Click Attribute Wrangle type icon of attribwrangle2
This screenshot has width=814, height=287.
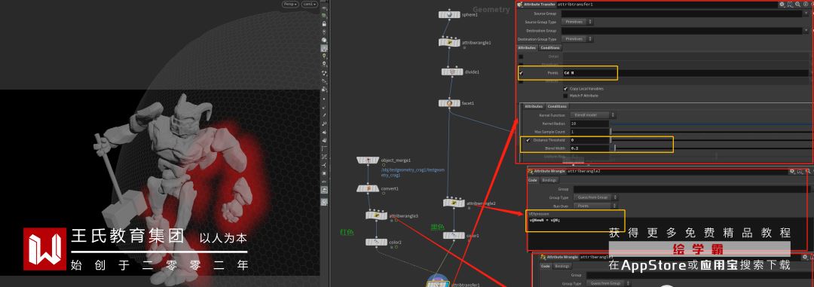[530, 171]
